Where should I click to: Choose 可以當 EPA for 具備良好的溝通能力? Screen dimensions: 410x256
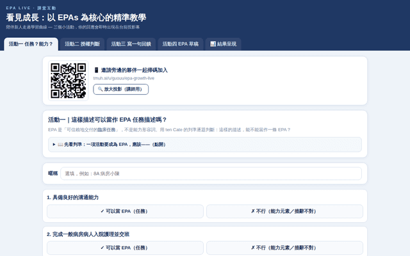click(125, 211)
